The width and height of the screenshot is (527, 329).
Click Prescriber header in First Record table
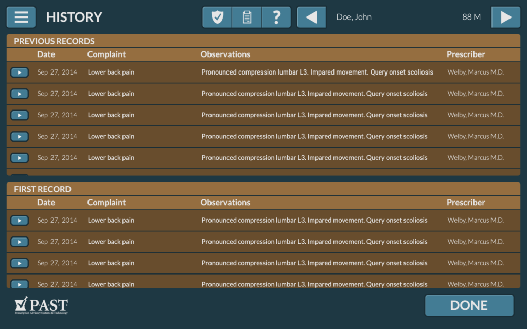(x=466, y=203)
